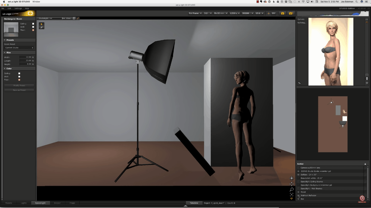Viewport: 371px width, 208px height.
Task: Hide the Softbox 24 x 35 item
Action: point(298,175)
